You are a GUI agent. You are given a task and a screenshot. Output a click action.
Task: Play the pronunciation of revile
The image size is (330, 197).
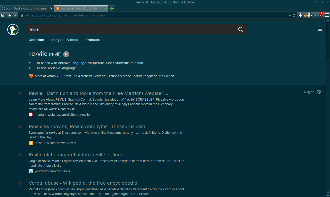tap(66, 54)
